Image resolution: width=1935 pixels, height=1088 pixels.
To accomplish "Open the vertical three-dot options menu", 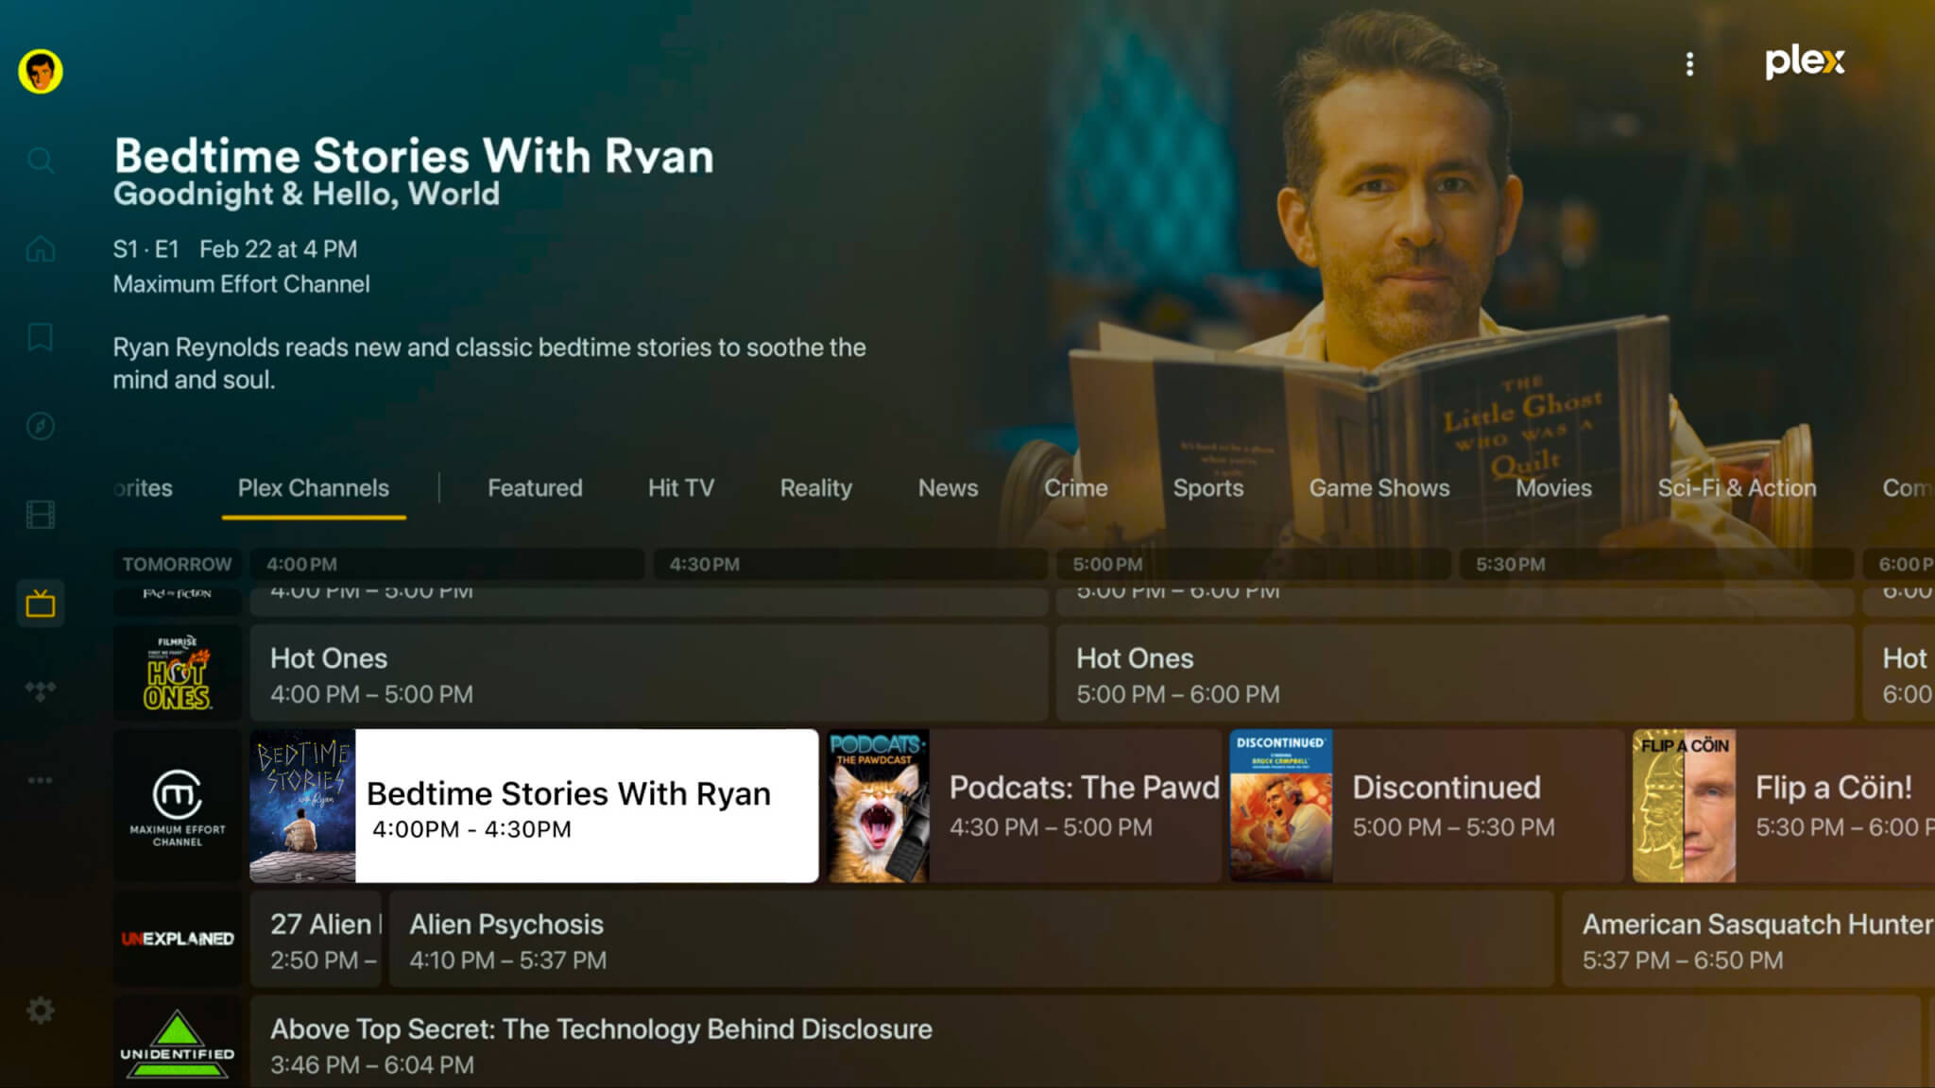I will [x=1689, y=63].
